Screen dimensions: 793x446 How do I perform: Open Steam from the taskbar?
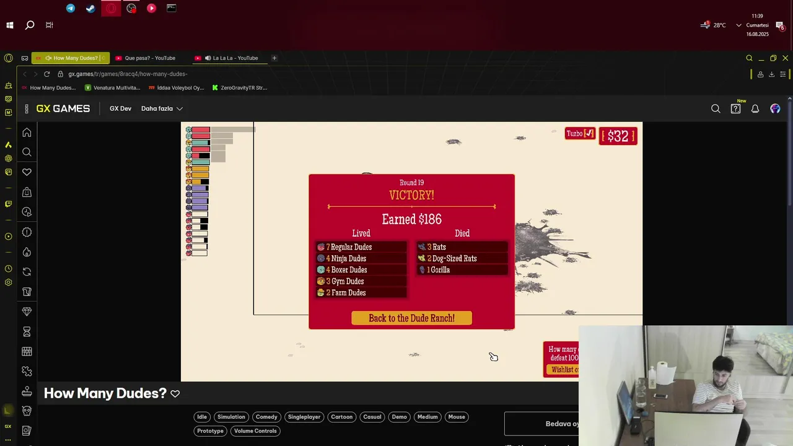coord(90,9)
